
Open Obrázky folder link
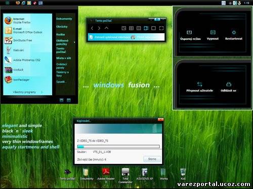pos(62,27)
